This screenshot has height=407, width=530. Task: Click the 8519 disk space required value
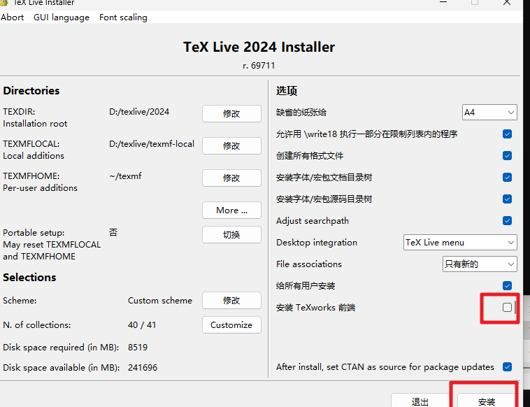[x=138, y=347]
